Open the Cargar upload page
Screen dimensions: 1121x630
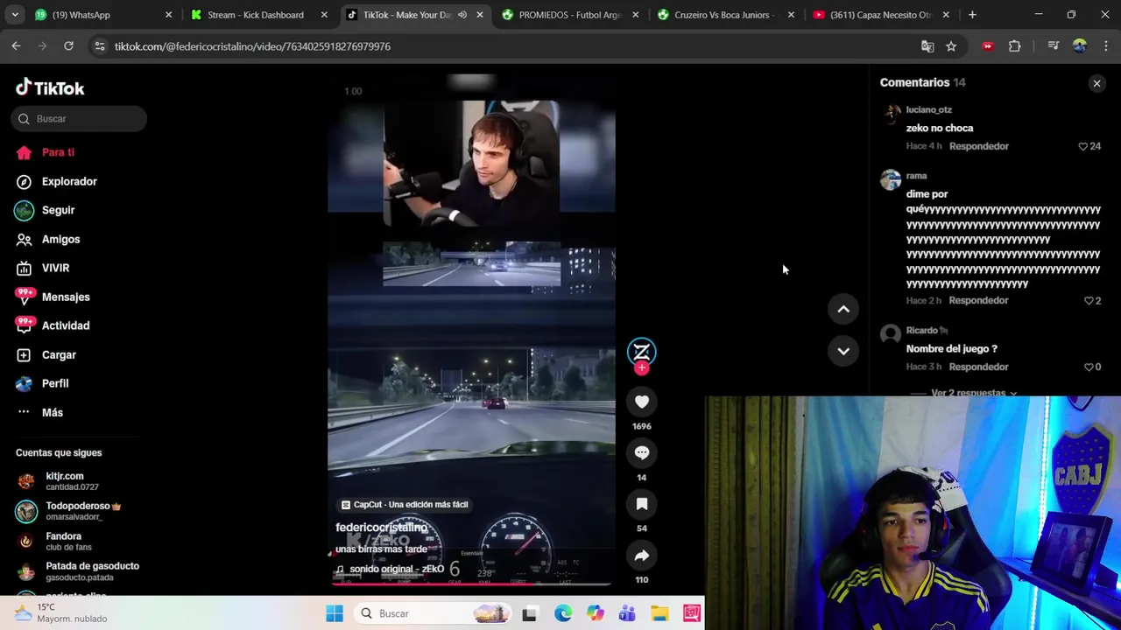point(46,354)
